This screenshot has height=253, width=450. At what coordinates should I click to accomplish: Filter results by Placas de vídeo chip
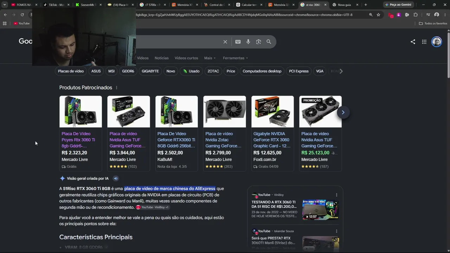pyautogui.click(x=71, y=71)
